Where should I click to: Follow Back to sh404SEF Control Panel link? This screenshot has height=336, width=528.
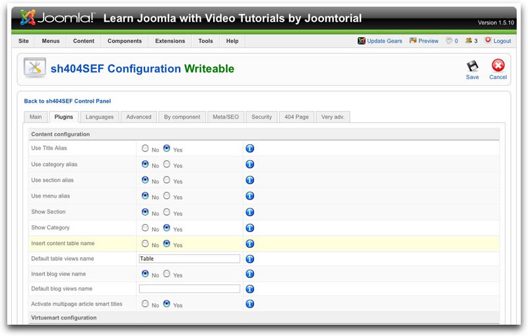67,101
